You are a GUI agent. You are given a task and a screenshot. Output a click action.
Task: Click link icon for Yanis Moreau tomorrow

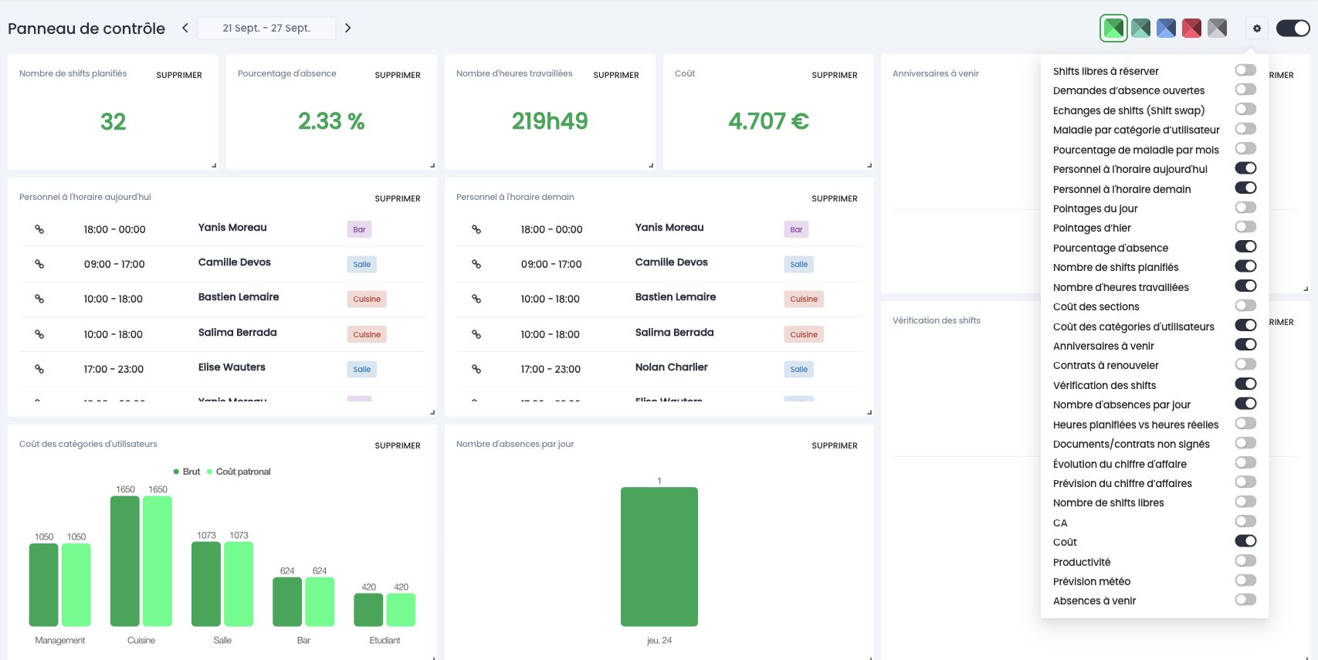pos(476,229)
